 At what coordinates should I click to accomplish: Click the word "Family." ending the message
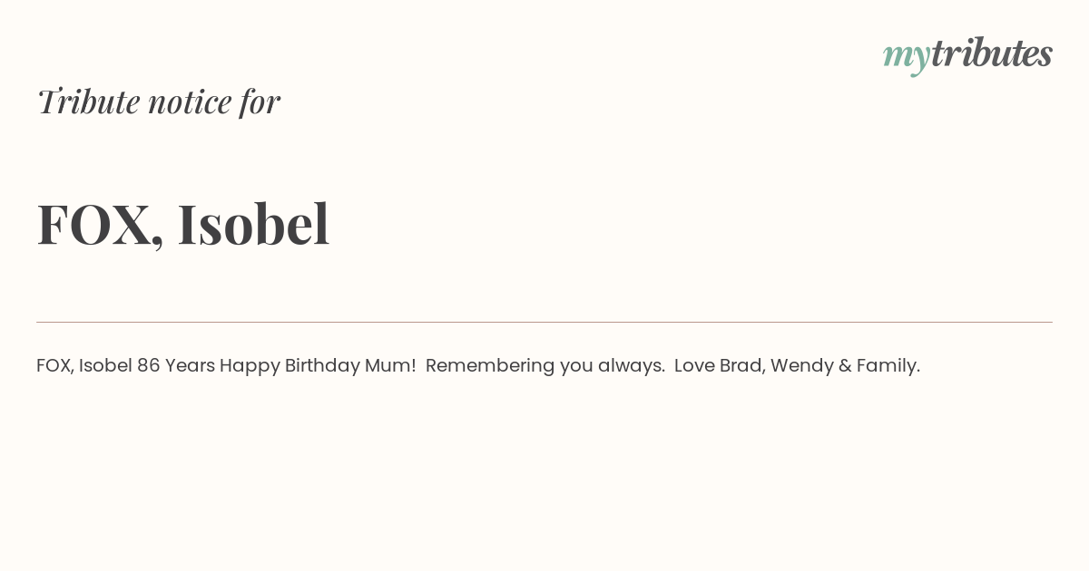click(888, 366)
